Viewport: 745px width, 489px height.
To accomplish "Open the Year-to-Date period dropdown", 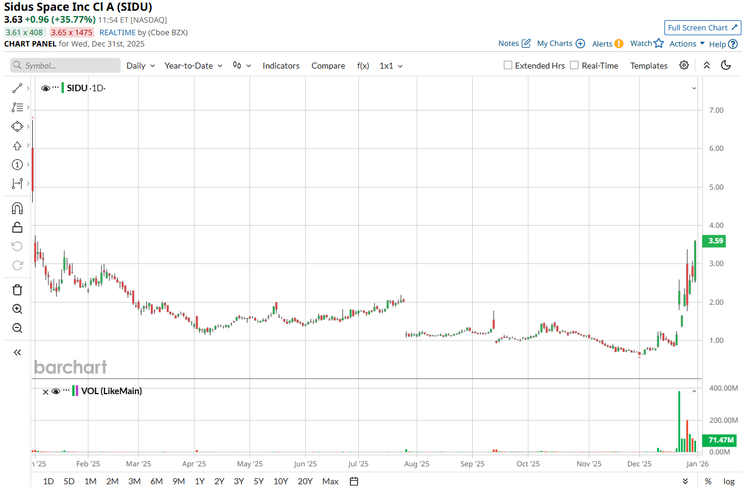I will tap(193, 66).
